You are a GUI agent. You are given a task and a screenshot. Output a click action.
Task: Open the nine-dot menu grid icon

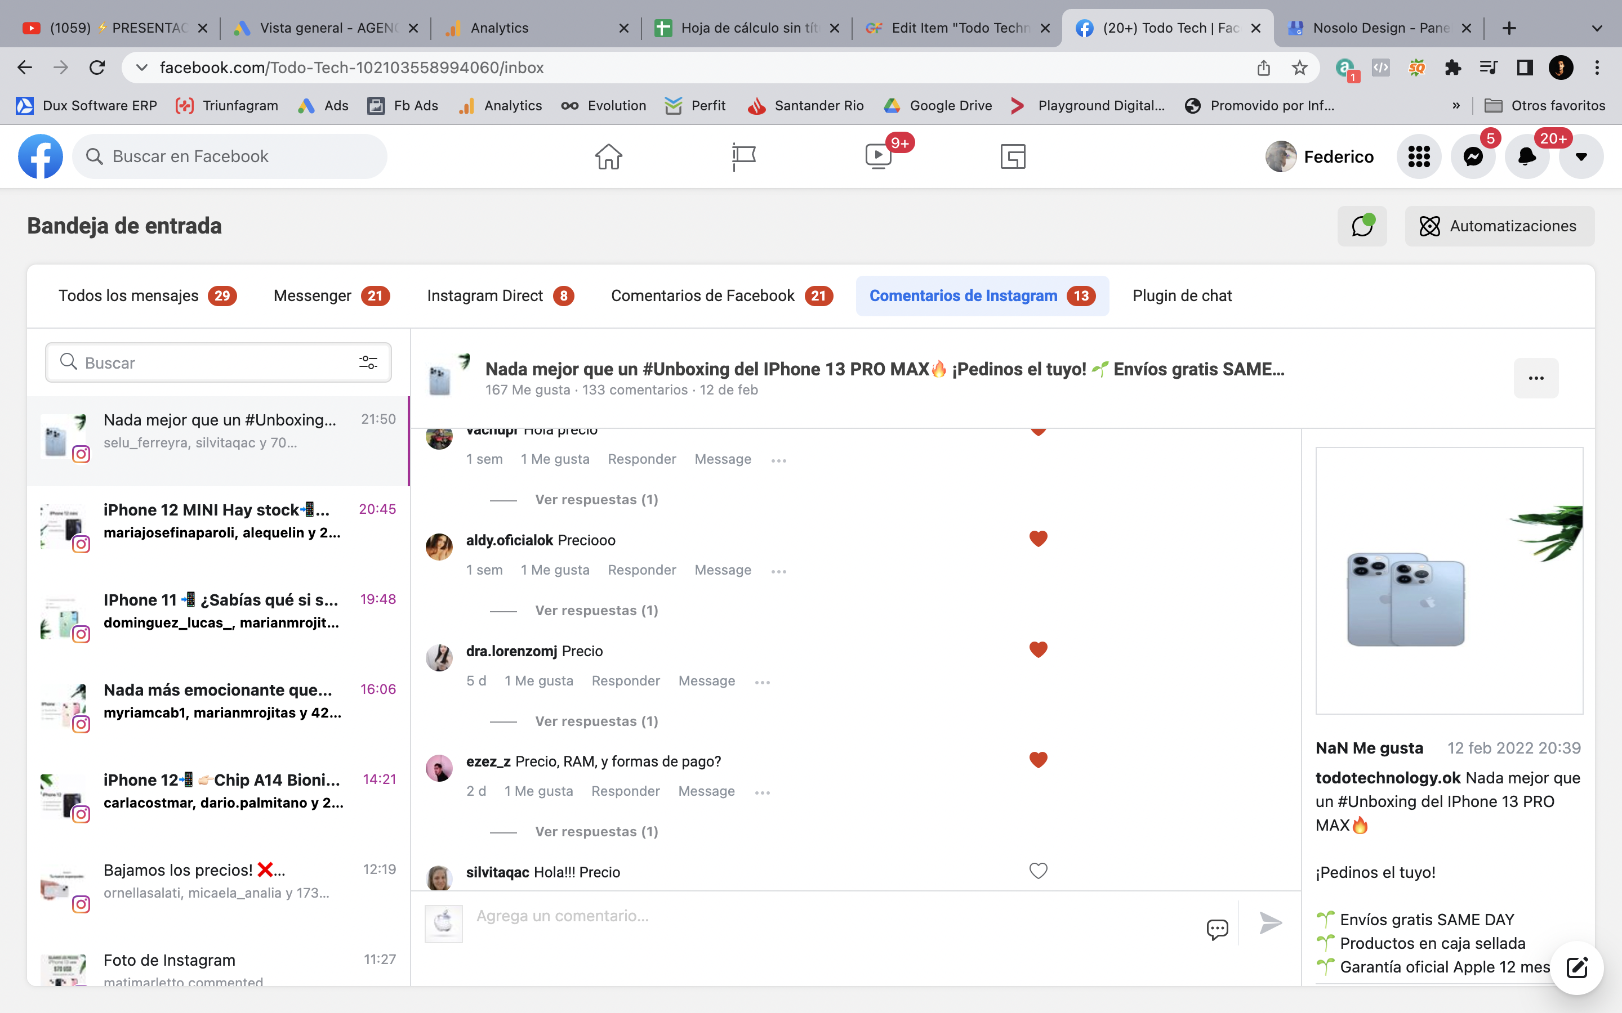[1419, 156]
